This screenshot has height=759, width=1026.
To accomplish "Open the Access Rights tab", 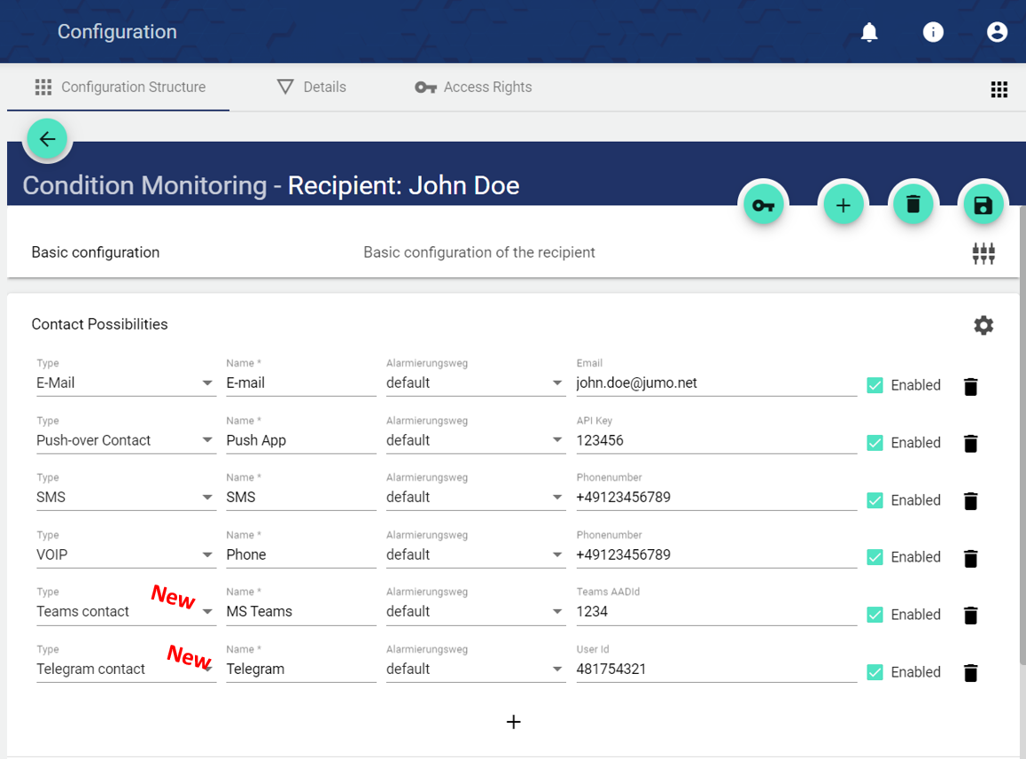I will point(474,87).
